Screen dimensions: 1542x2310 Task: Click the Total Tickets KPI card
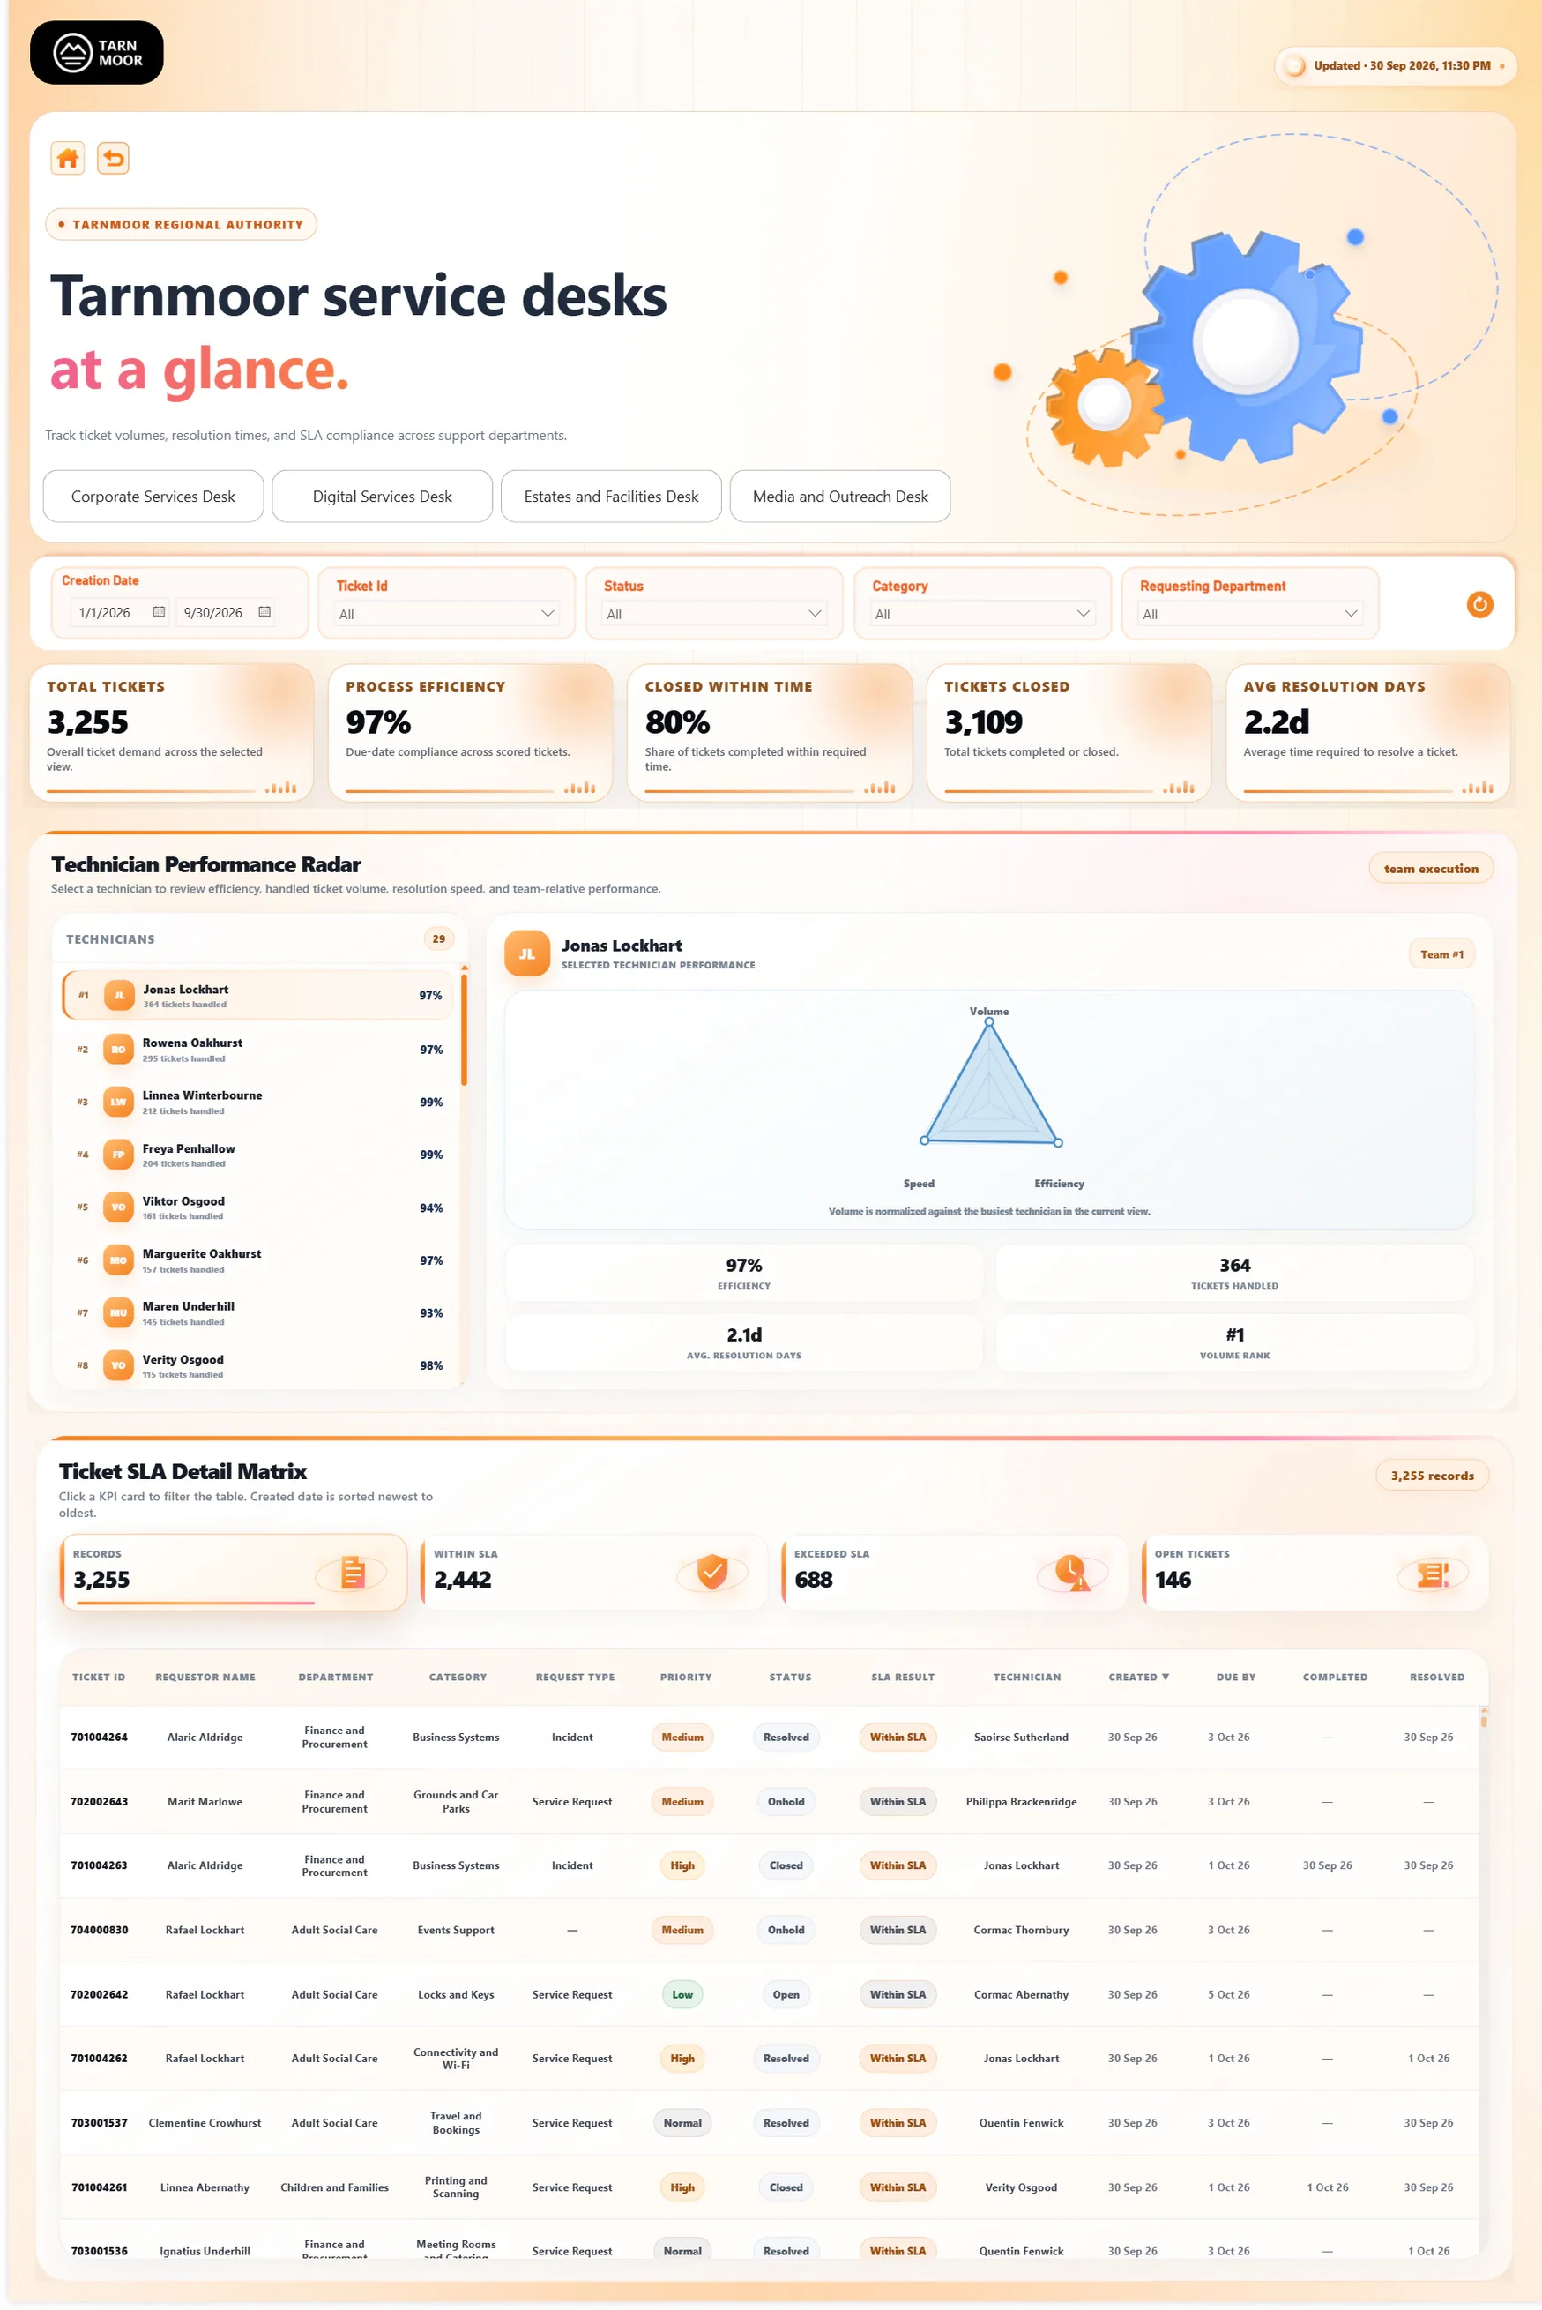click(x=172, y=732)
